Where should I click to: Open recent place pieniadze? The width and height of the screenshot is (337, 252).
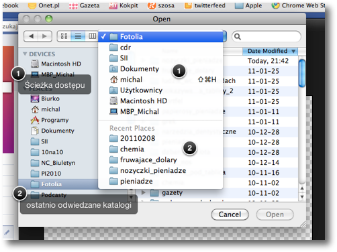160,182
